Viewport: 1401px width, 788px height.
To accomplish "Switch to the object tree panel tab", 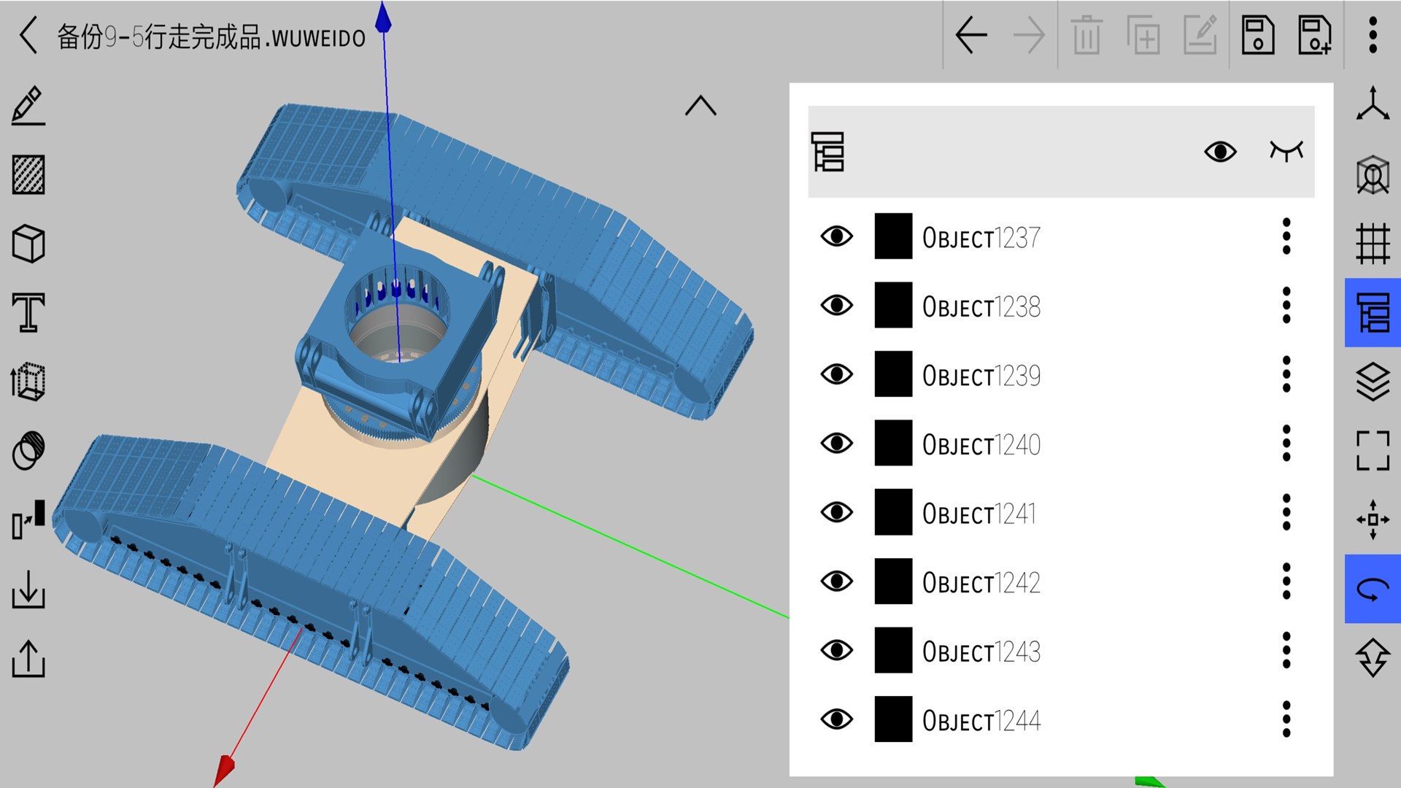I will point(1373,313).
